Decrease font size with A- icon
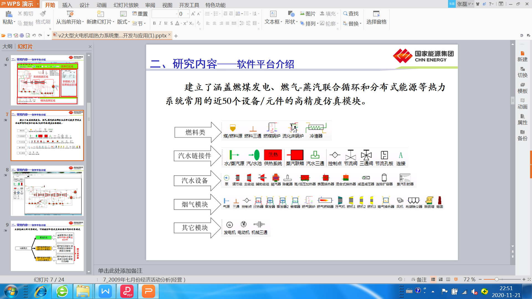The image size is (532, 299). tap(199, 14)
